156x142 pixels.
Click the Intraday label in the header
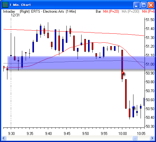[x=9, y=11]
